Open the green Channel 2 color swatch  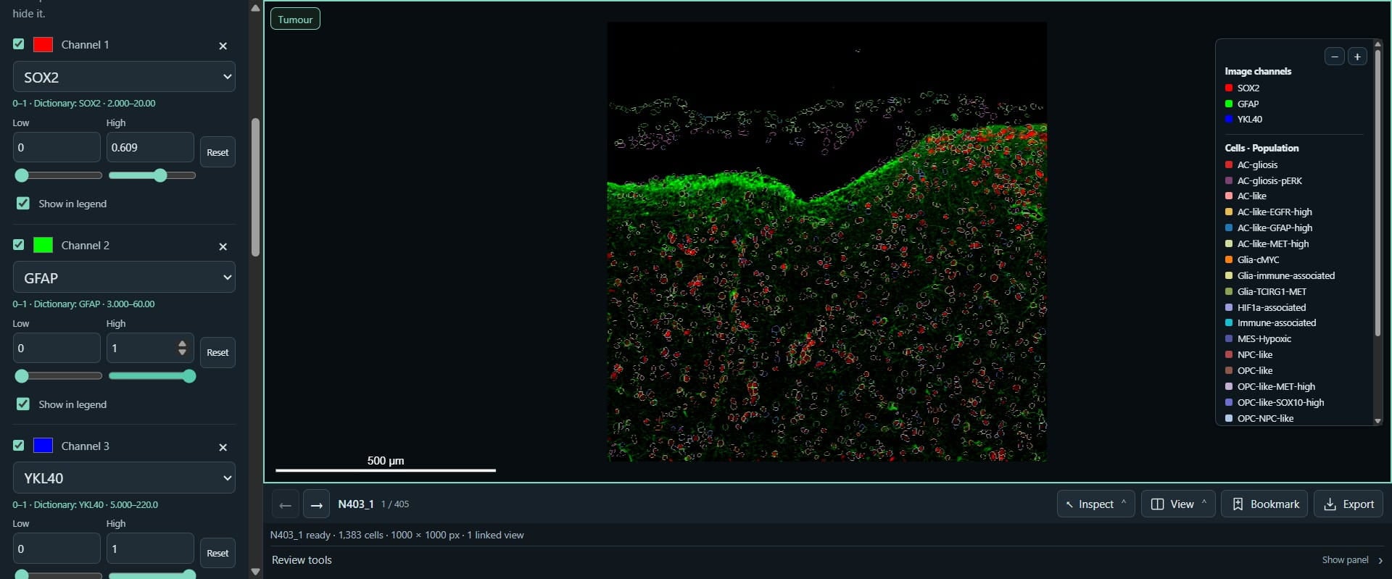43,245
